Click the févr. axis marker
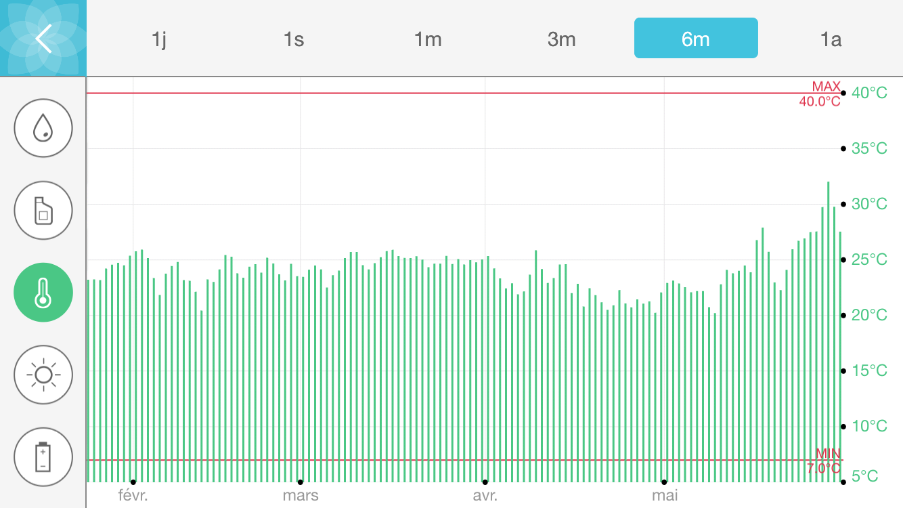 pyautogui.click(x=133, y=495)
